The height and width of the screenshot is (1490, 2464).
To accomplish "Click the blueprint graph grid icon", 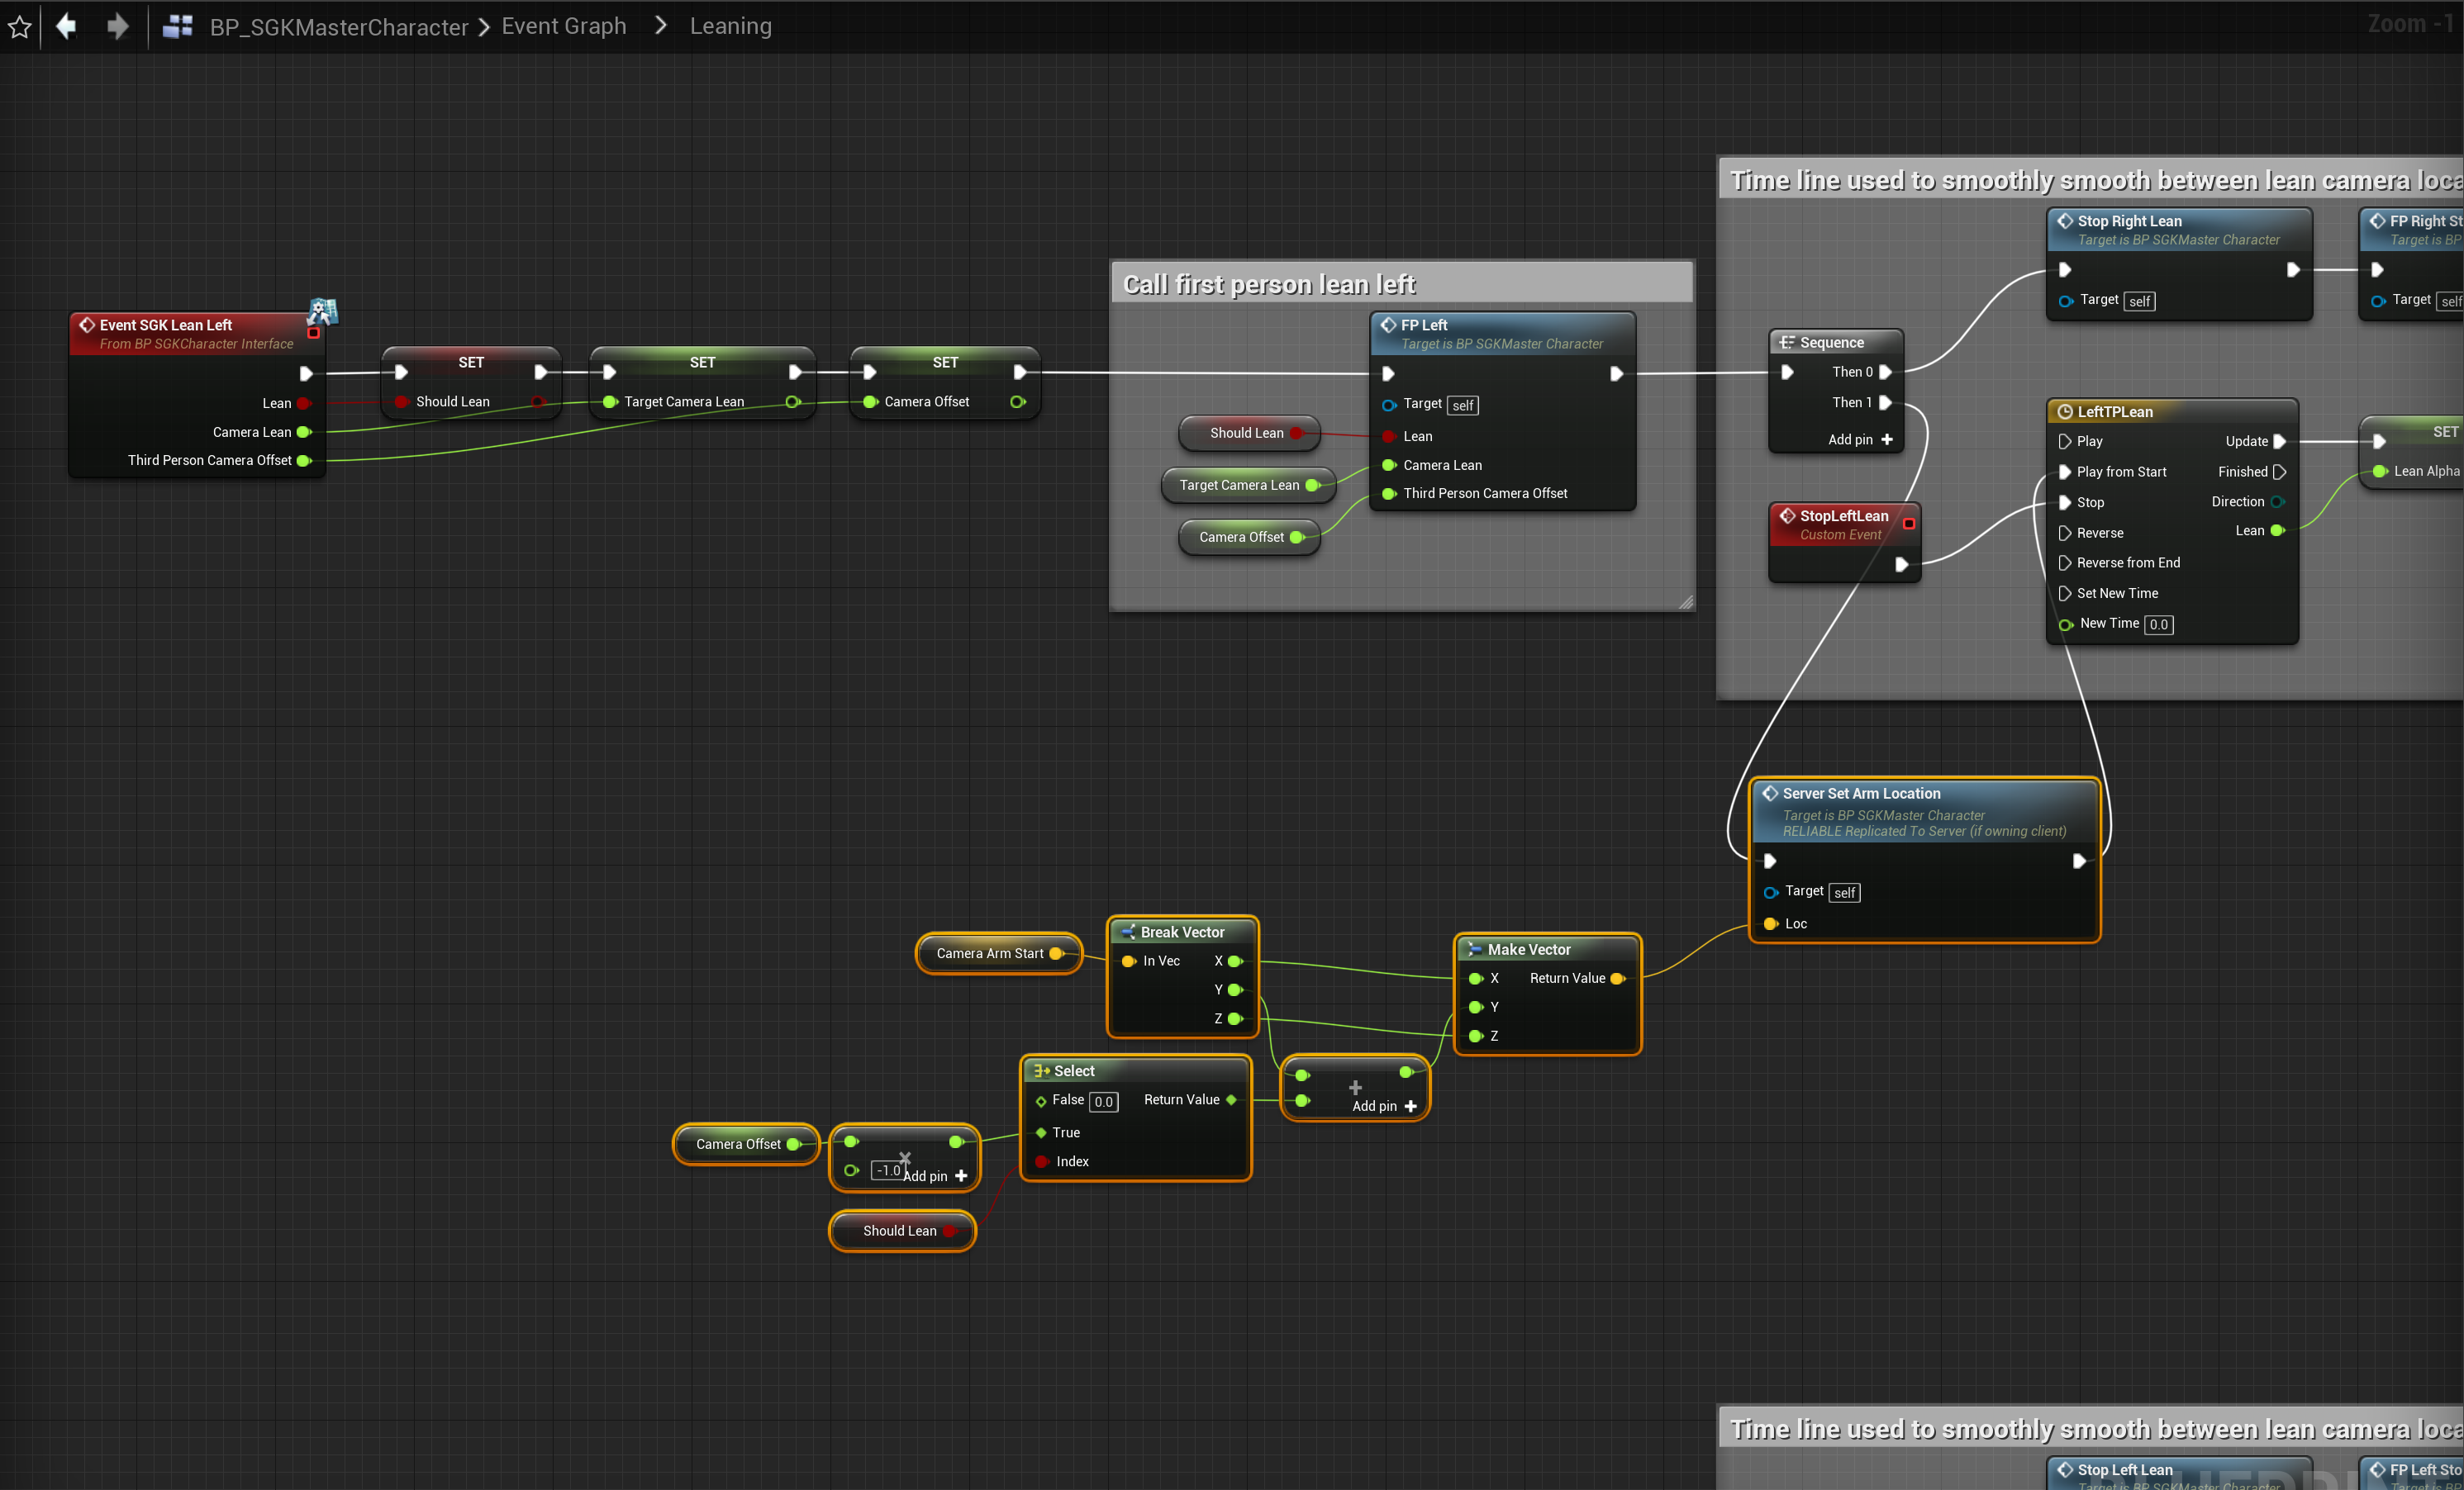I will [177, 27].
